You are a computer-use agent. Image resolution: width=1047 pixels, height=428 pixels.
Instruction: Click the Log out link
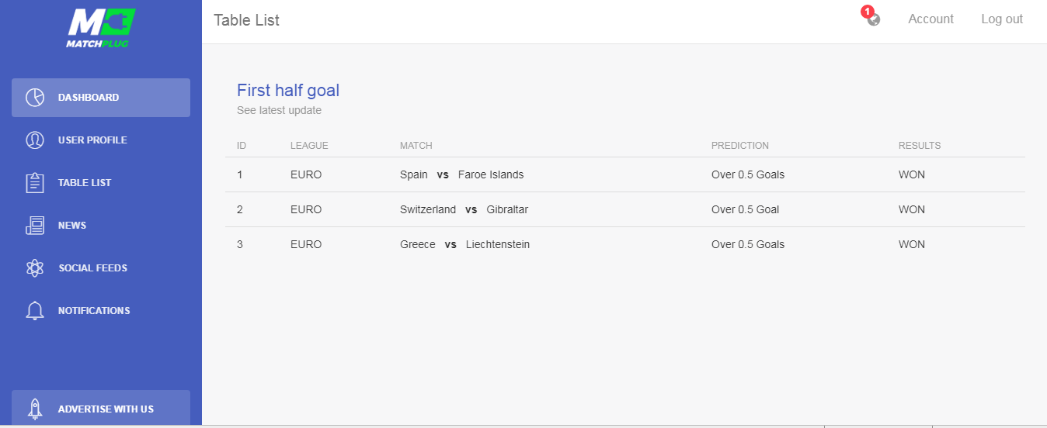tap(1002, 19)
